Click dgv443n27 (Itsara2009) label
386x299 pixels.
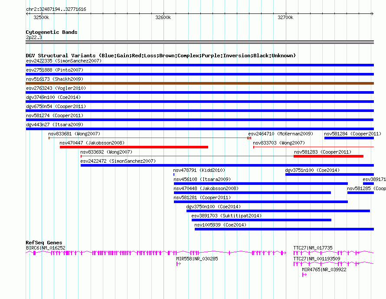tap(55, 125)
